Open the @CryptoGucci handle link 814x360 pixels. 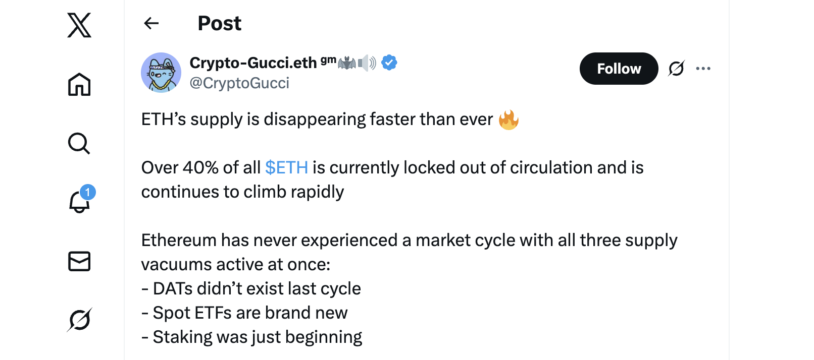239,83
